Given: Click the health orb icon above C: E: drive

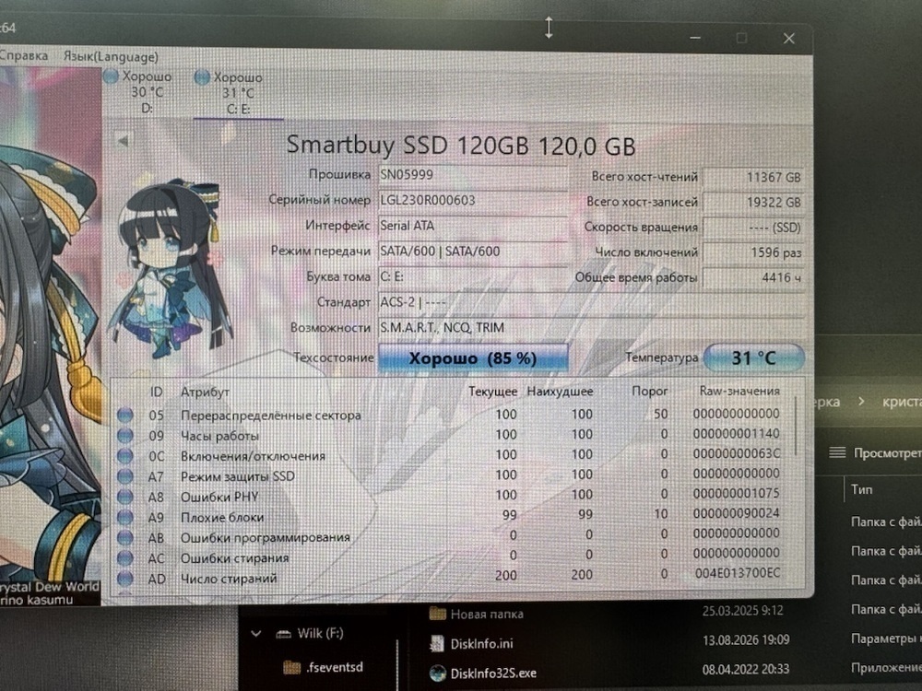Looking at the screenshot, I should click(x=202, y=77).
